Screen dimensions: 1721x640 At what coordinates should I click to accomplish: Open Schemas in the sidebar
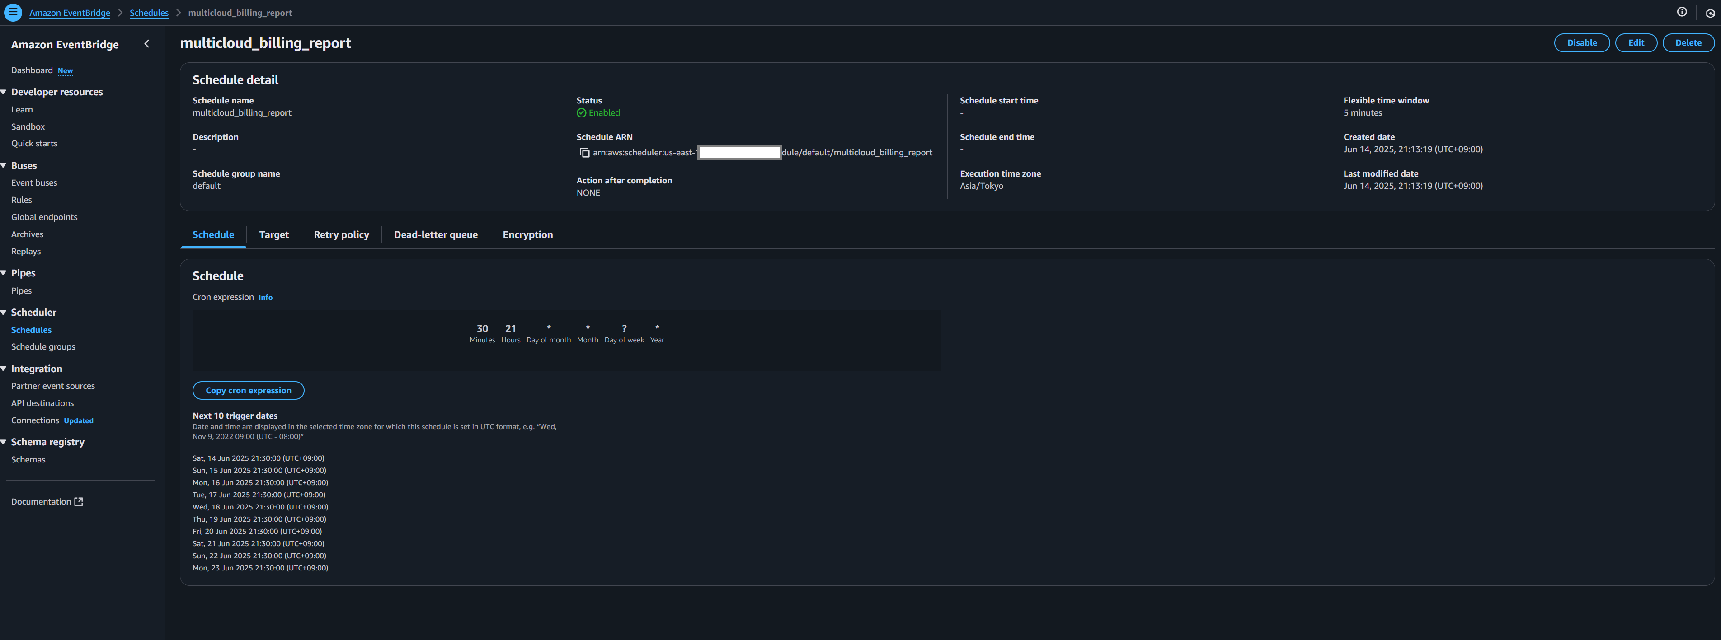tap(28, 460)
